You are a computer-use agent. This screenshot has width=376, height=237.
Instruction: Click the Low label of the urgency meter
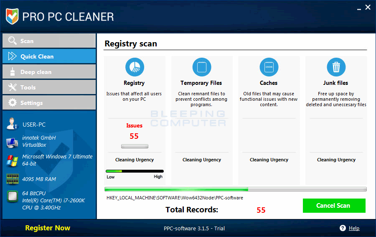point(111,177)
